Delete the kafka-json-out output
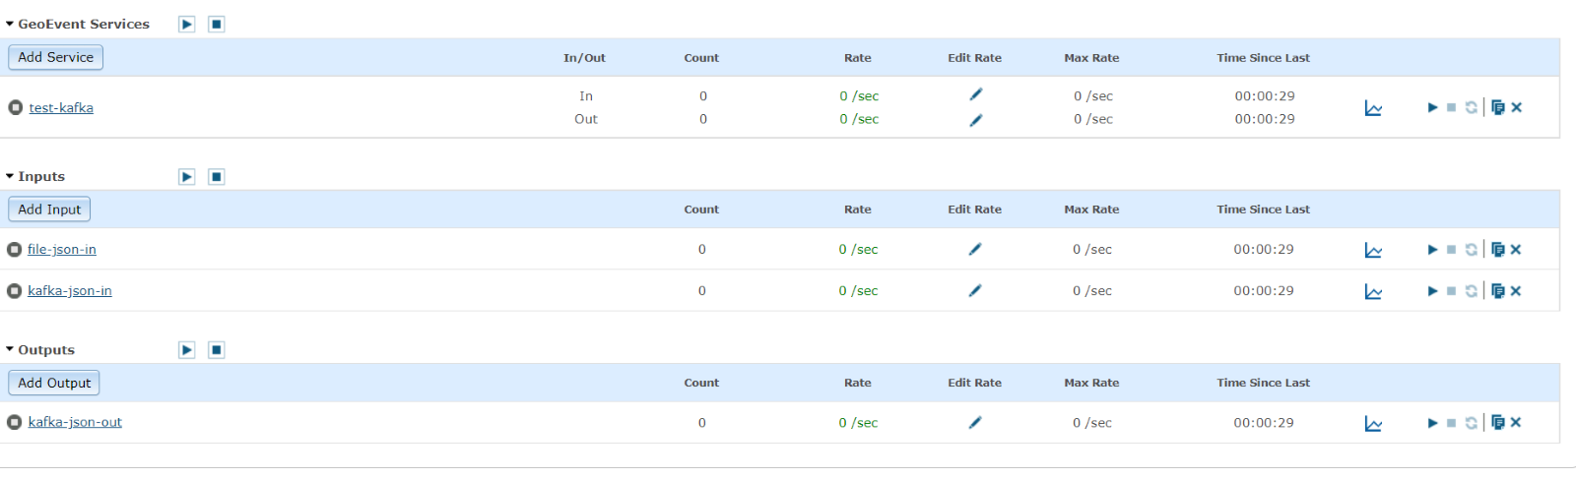 [x=1516, y=423]
